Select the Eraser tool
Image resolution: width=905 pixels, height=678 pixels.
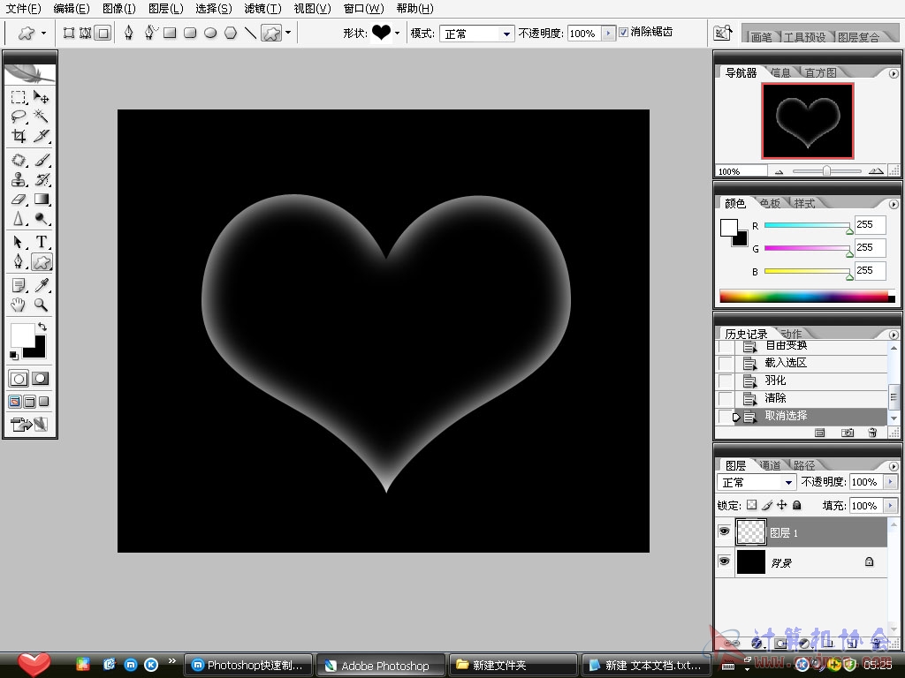tap(19, 200)
